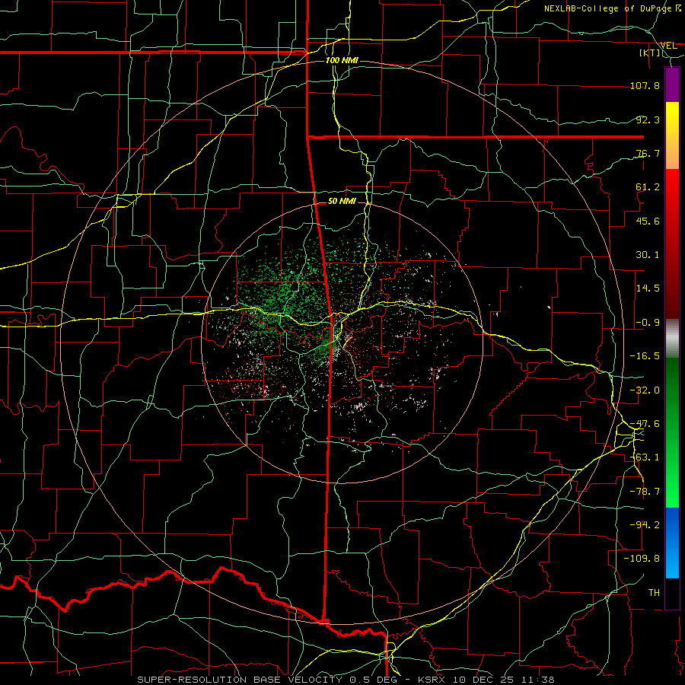Click the 76.7 velocity scale value
The height and width of the screenshot is (685, 685).
648,153
